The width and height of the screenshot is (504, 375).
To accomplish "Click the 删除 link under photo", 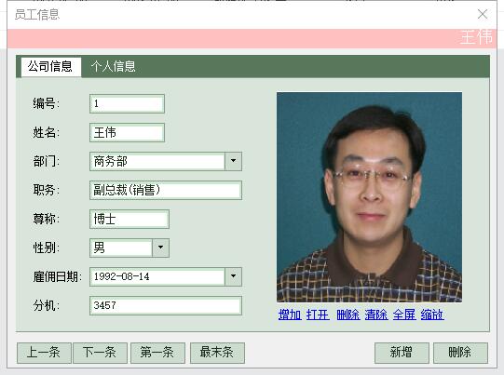I will (x=348, y=315).
